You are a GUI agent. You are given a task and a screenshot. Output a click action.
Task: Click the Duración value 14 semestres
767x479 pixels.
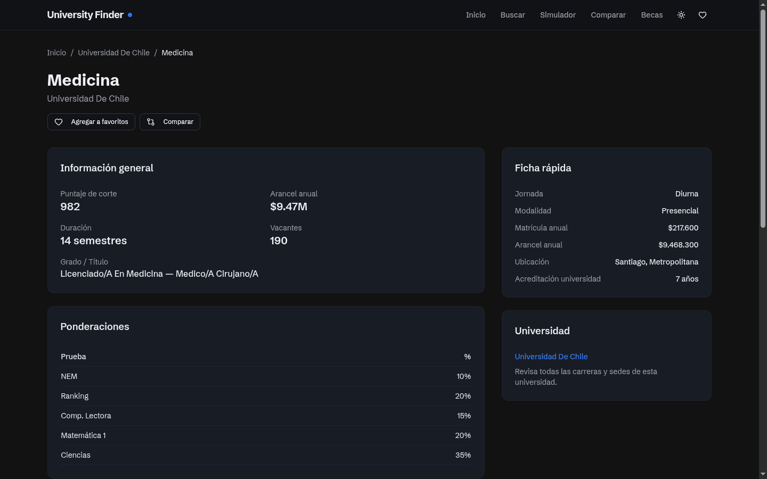click(x=94, y=241)
